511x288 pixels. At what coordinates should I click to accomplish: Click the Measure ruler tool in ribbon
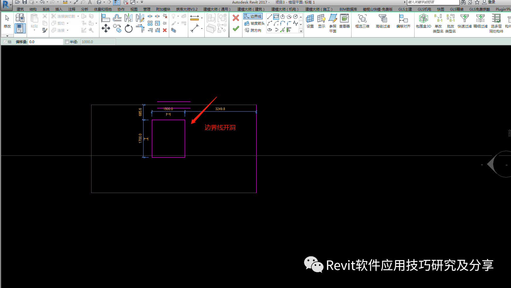[x=194, y=18]
